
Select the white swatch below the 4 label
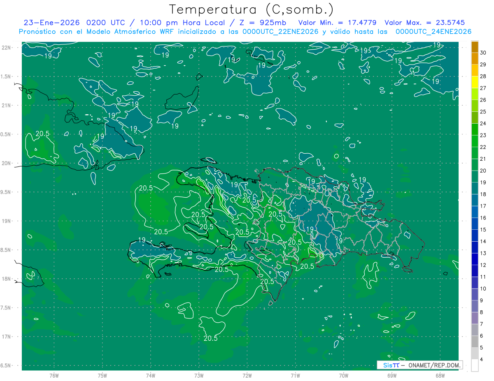click(x=475, y=365)
